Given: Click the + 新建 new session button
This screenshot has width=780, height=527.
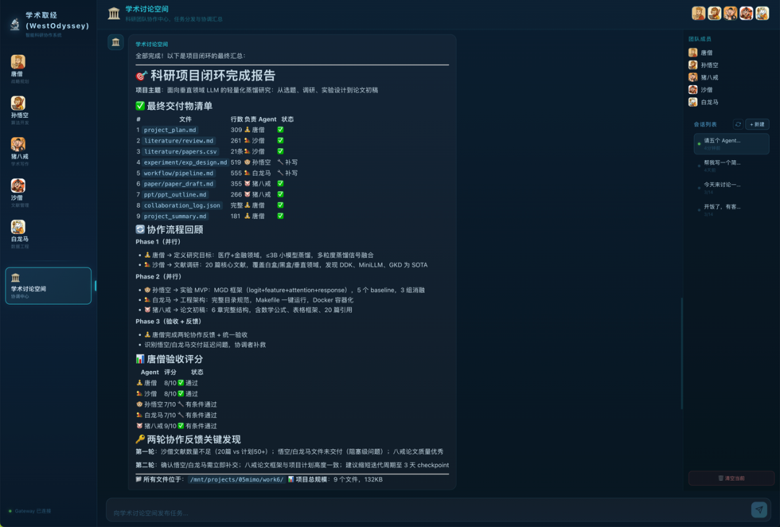Looking at the screenshot, I should (757, 124).
